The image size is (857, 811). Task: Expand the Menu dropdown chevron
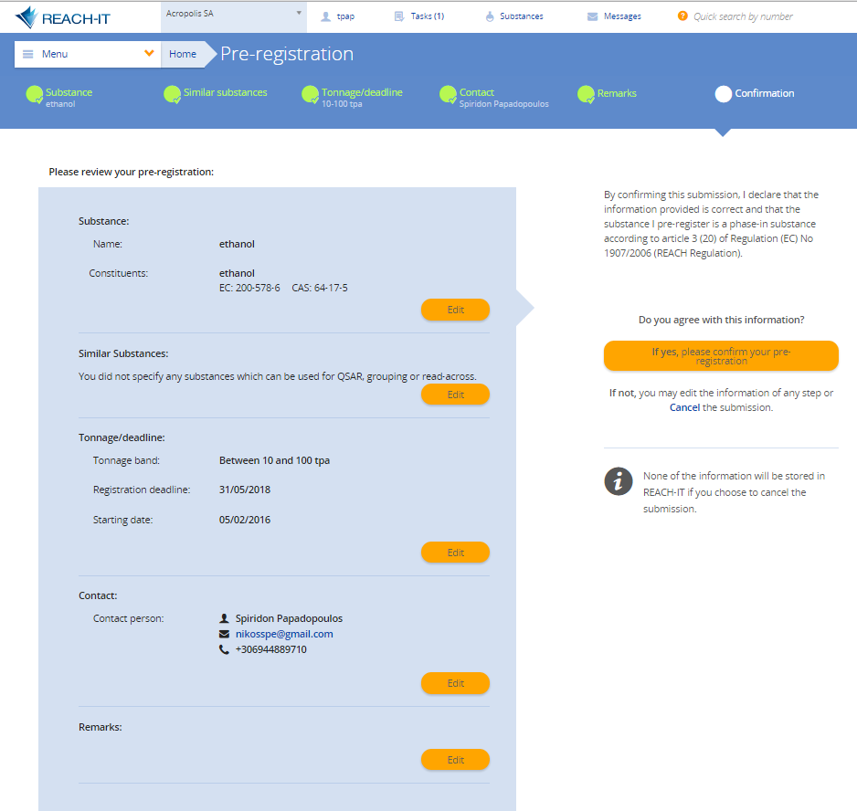pos(149,54)
